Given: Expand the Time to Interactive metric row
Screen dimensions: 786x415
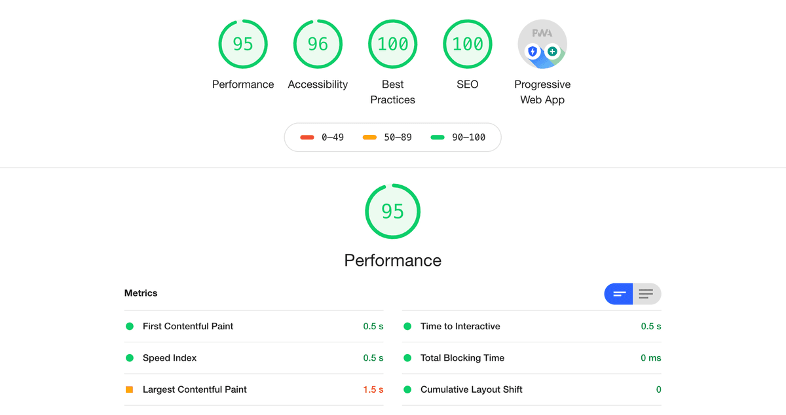Looking at the screenshot, I should tap(532, 327).
